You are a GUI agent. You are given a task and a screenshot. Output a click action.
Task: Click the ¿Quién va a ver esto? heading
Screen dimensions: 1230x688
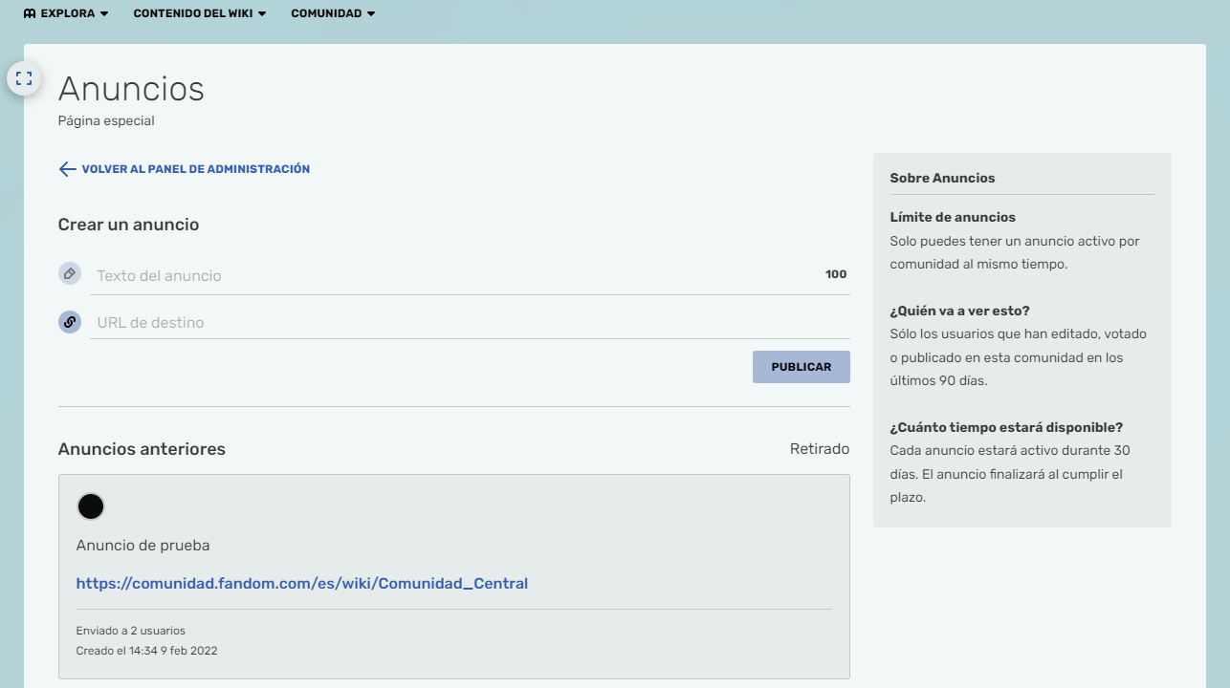960,311
